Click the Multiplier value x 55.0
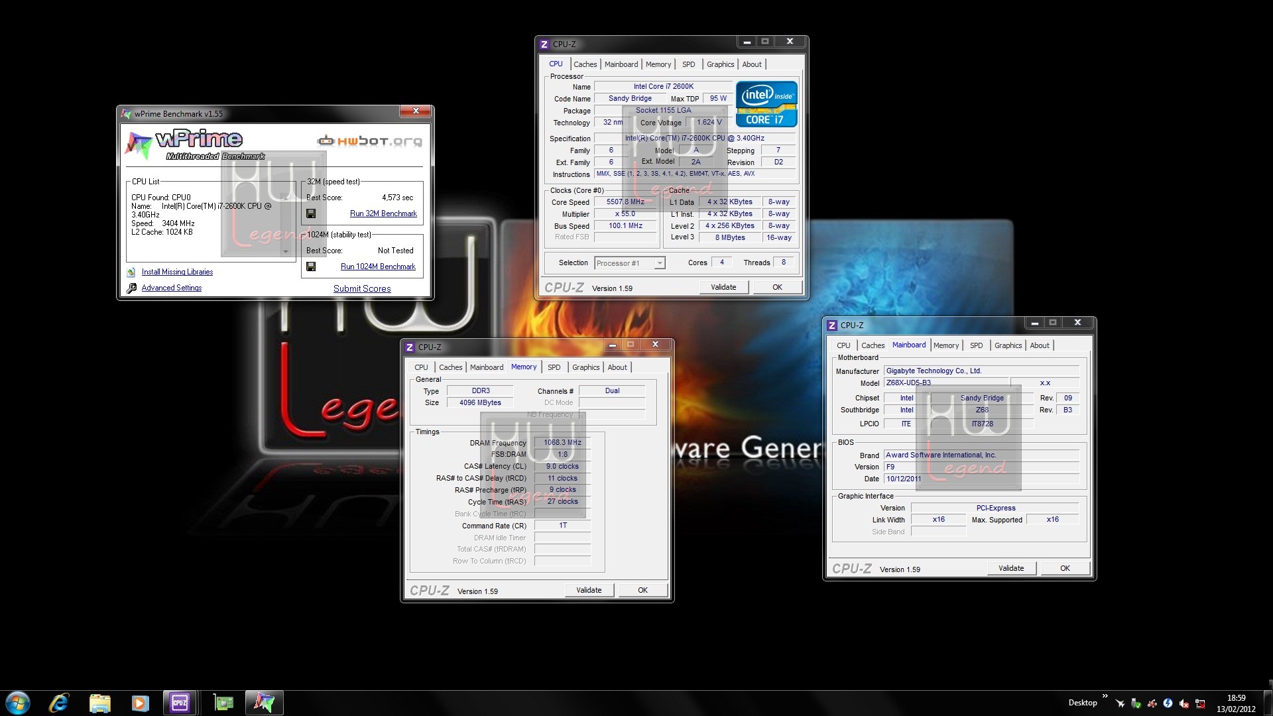Viewport: 1273px width, 716px height. tap(625, 214)
